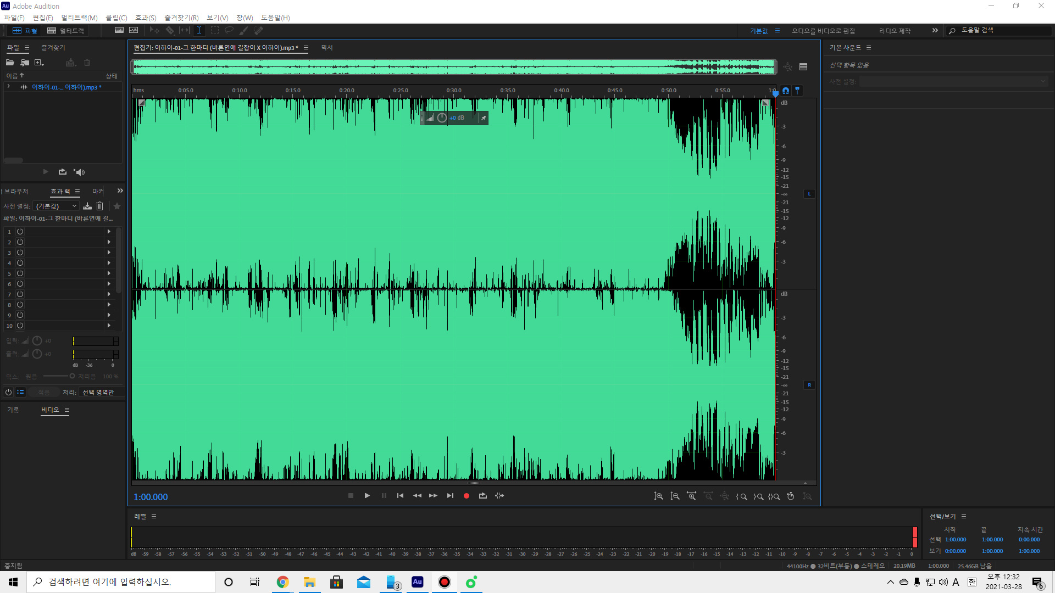This screenshot has width=1055, height=593.
Task: Click the import file icon
Action: tap(25, 63)
